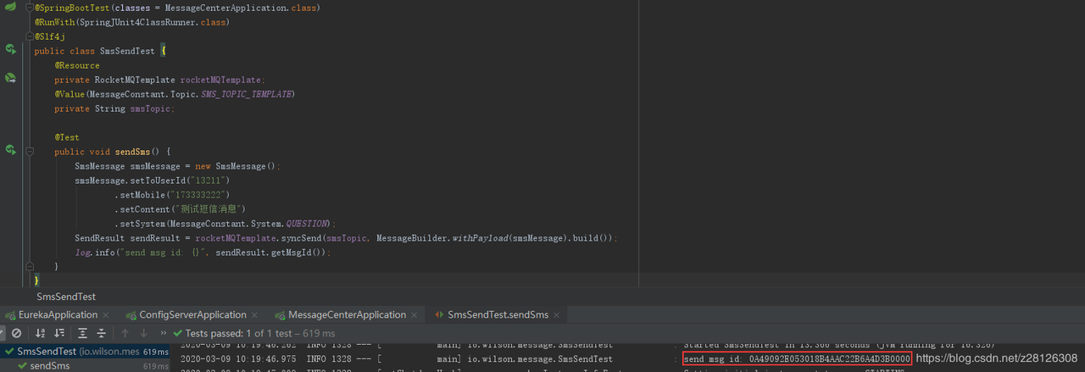Click SMS_TOPIC_TEMPLATE constant in code
The width and height of the screenshot is (1085, 372).
(x=248, y=94)
